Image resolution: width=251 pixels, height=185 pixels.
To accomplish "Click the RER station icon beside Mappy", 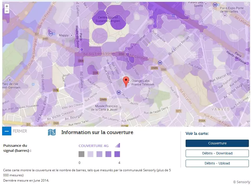I will coord(51,34).
